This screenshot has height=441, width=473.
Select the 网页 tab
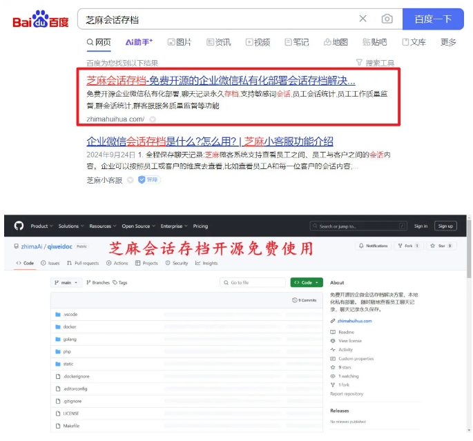[99, 42]
